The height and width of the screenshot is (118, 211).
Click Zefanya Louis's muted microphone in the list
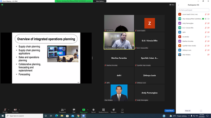(x=206, y=50)
